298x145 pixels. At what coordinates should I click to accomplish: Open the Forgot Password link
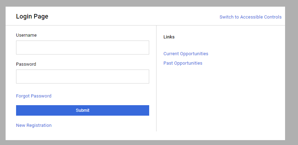tap(34, 96)
